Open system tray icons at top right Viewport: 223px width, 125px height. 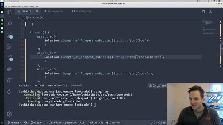(x=216, y=1)
